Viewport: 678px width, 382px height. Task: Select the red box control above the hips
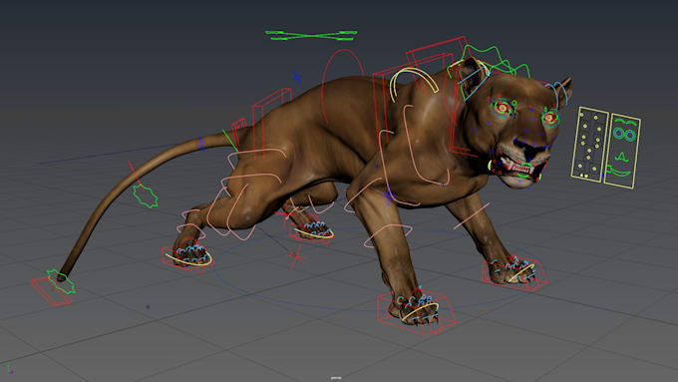point(271,124)
